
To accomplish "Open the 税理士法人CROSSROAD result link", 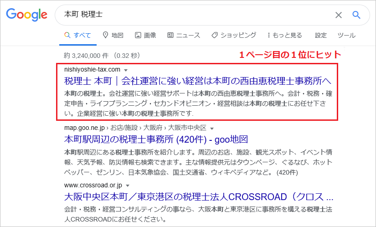I will (199, 197).
